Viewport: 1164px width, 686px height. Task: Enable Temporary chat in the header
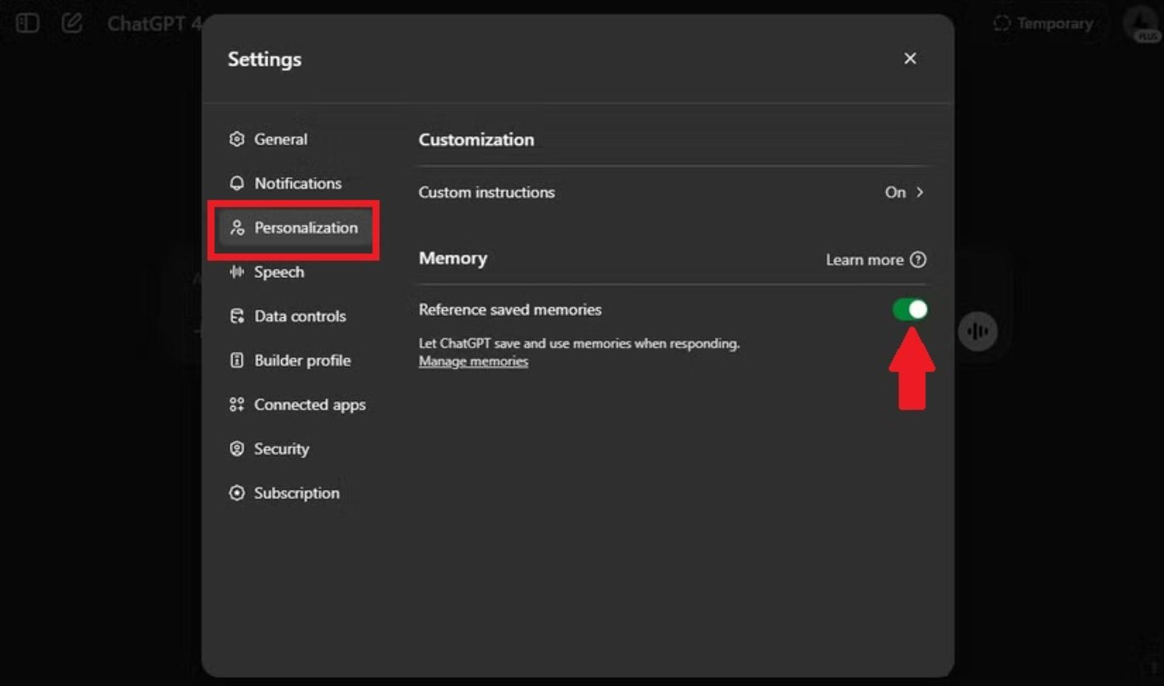point(1043,24)
